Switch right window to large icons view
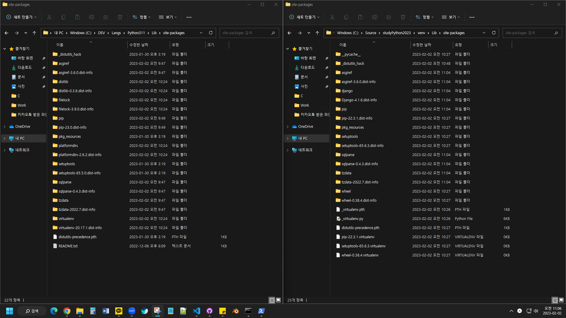This screenshot has width=566, height=318. 561,300
